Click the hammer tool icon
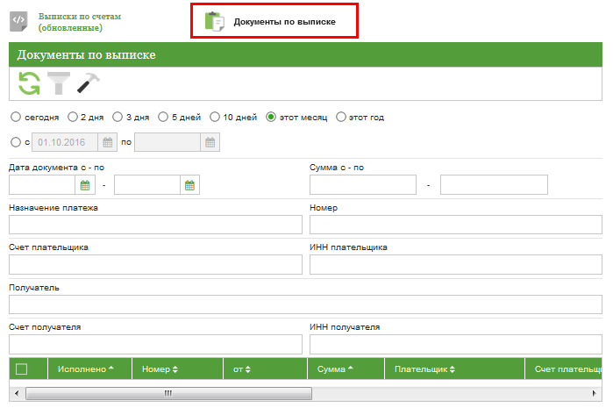The width and height of the screenshot is (613, 408). [x=89, y=83]
